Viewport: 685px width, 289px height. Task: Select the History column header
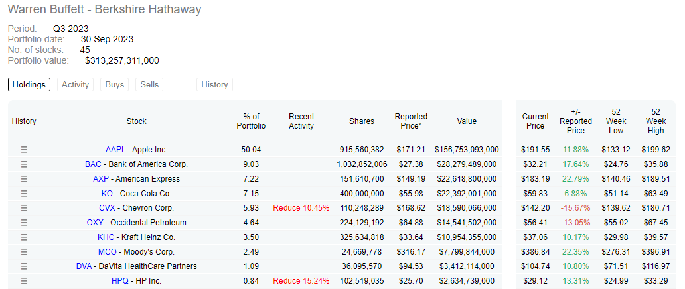[24, 121]
